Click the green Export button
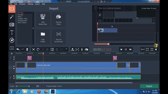Viewport: 168px width, 94px height. click(149, 86)
